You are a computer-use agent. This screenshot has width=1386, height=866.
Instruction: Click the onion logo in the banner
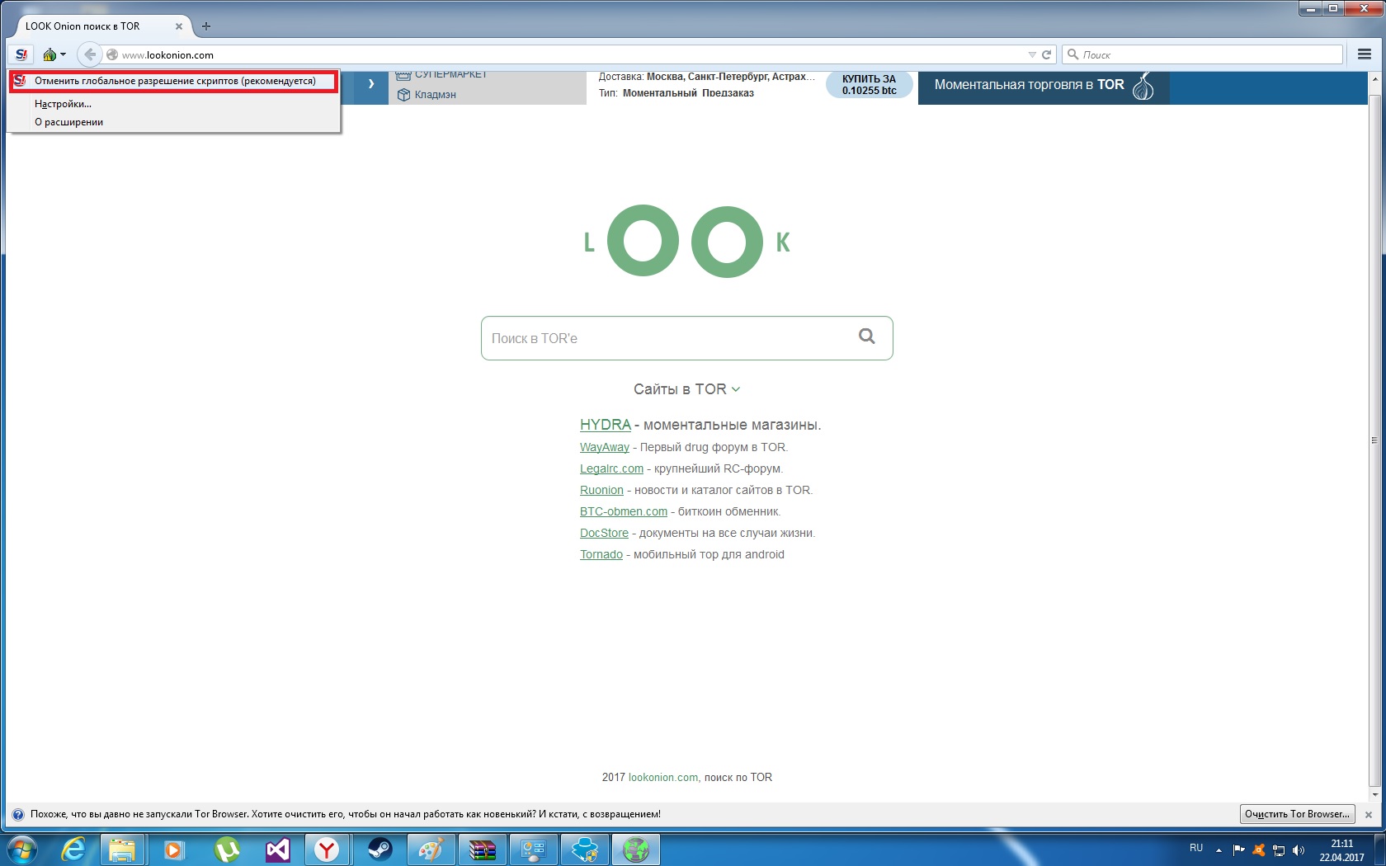[x=1143, y=86]
